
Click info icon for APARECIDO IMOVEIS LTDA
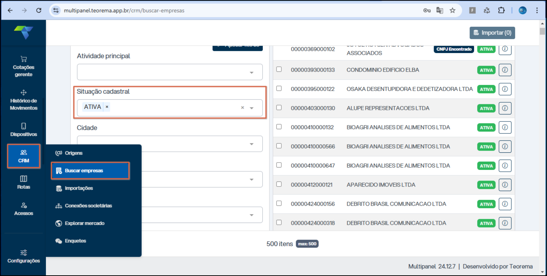[x=505, y=185]
